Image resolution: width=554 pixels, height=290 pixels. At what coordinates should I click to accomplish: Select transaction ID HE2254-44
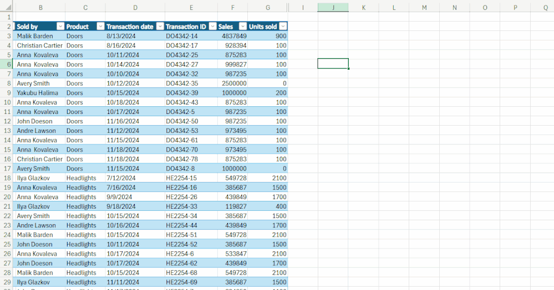pyautogui.click(x=191, y=225)
